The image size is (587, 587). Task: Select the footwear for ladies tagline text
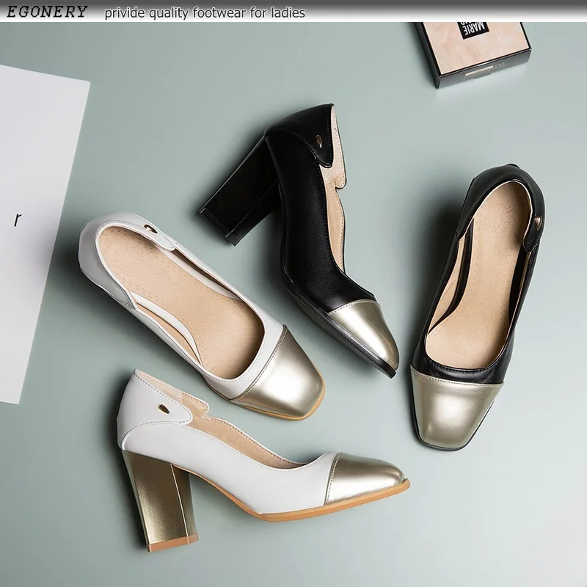pyautogui.click(x=205, y=12)
